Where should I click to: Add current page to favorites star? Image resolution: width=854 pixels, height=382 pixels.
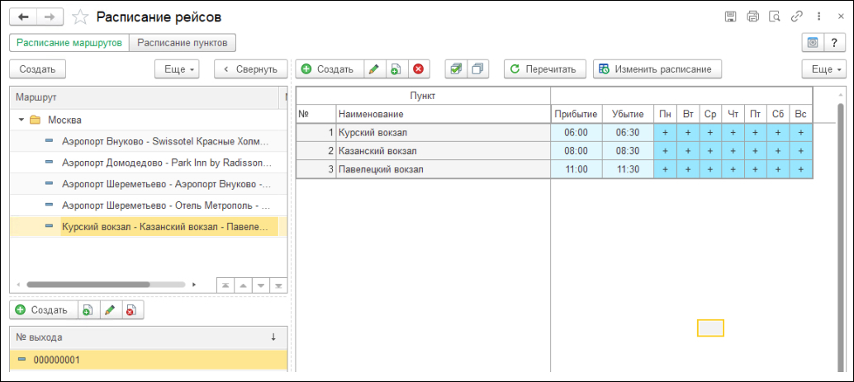click(81, 17)
